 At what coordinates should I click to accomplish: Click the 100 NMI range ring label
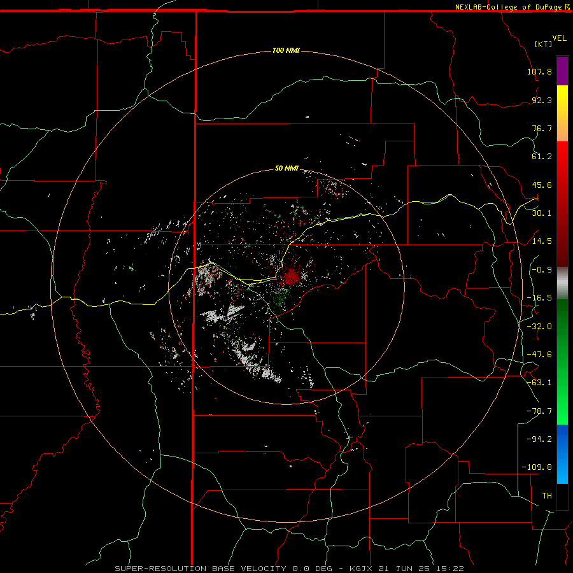286,50
